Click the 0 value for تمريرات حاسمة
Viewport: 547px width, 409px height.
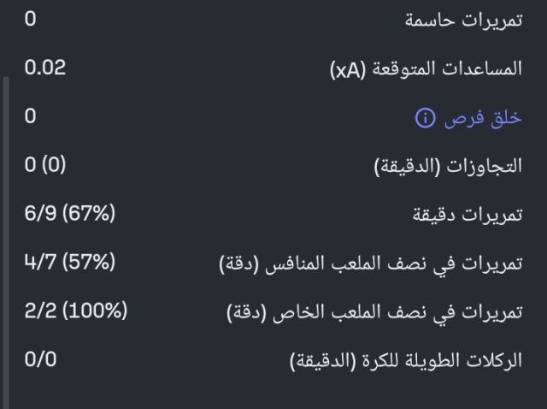[30, 18]
